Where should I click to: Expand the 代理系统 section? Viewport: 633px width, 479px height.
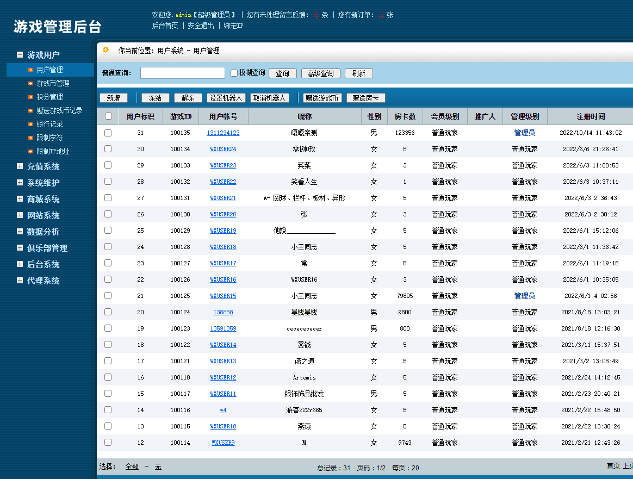tap(20, 281)
